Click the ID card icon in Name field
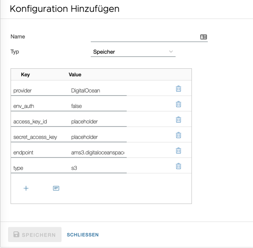The width and height of the screenshot is (253, 248). tap(204, 37)
